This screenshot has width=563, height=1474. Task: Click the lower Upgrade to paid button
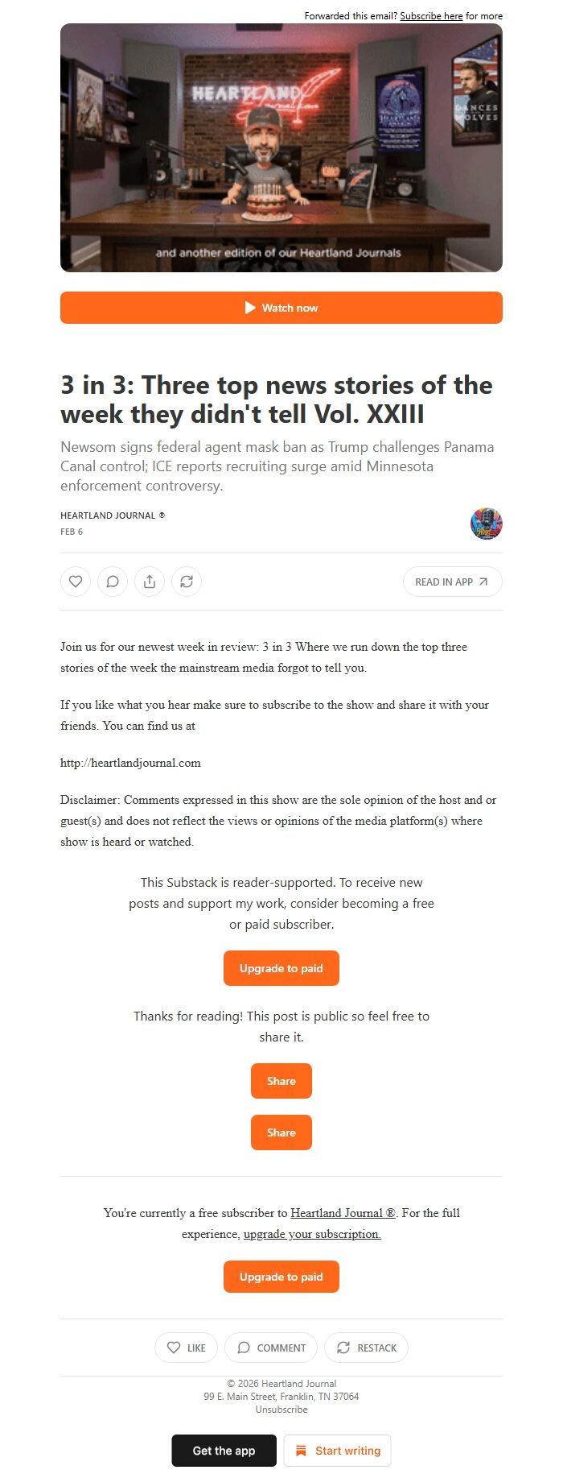(x=281, y=1277)
